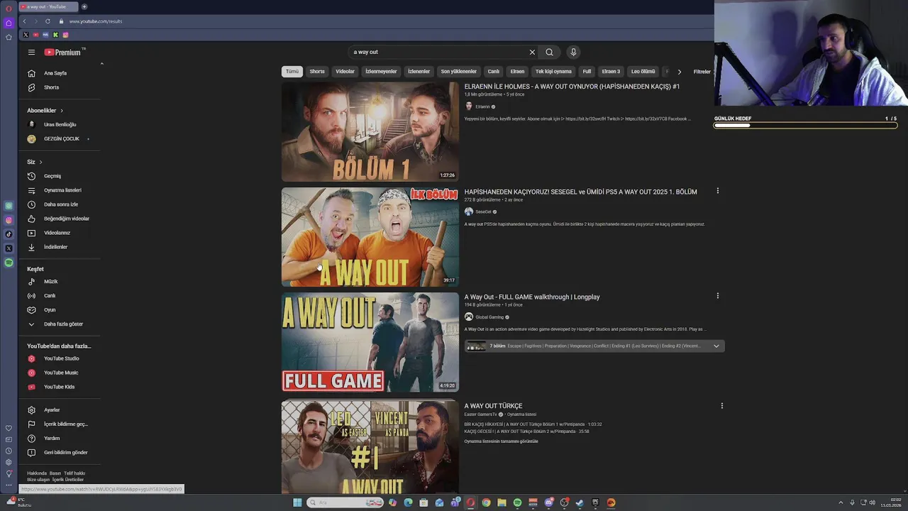Select the Son yüklenenler filter chip
This screenshot has width=908, height=511.
458,71
